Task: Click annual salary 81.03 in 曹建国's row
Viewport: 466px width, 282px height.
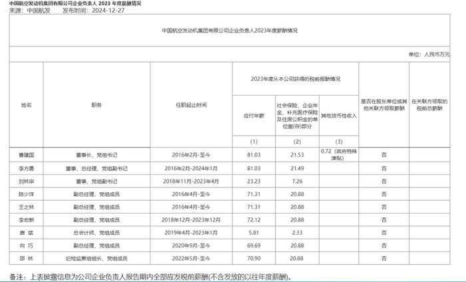Action: tap(254, 155)
